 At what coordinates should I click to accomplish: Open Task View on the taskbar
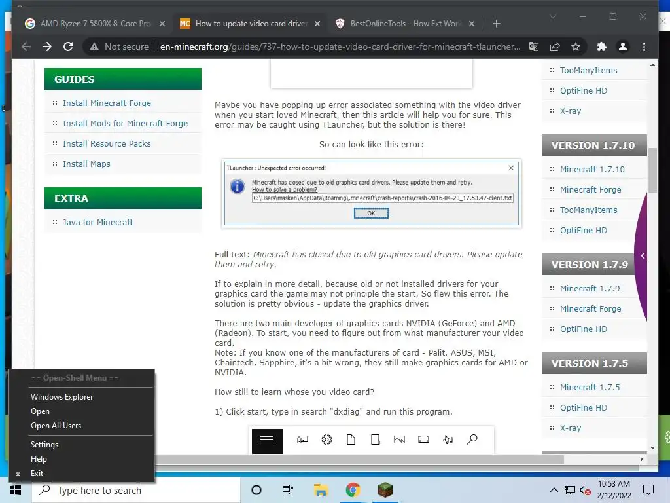click(x=288, y=490)
